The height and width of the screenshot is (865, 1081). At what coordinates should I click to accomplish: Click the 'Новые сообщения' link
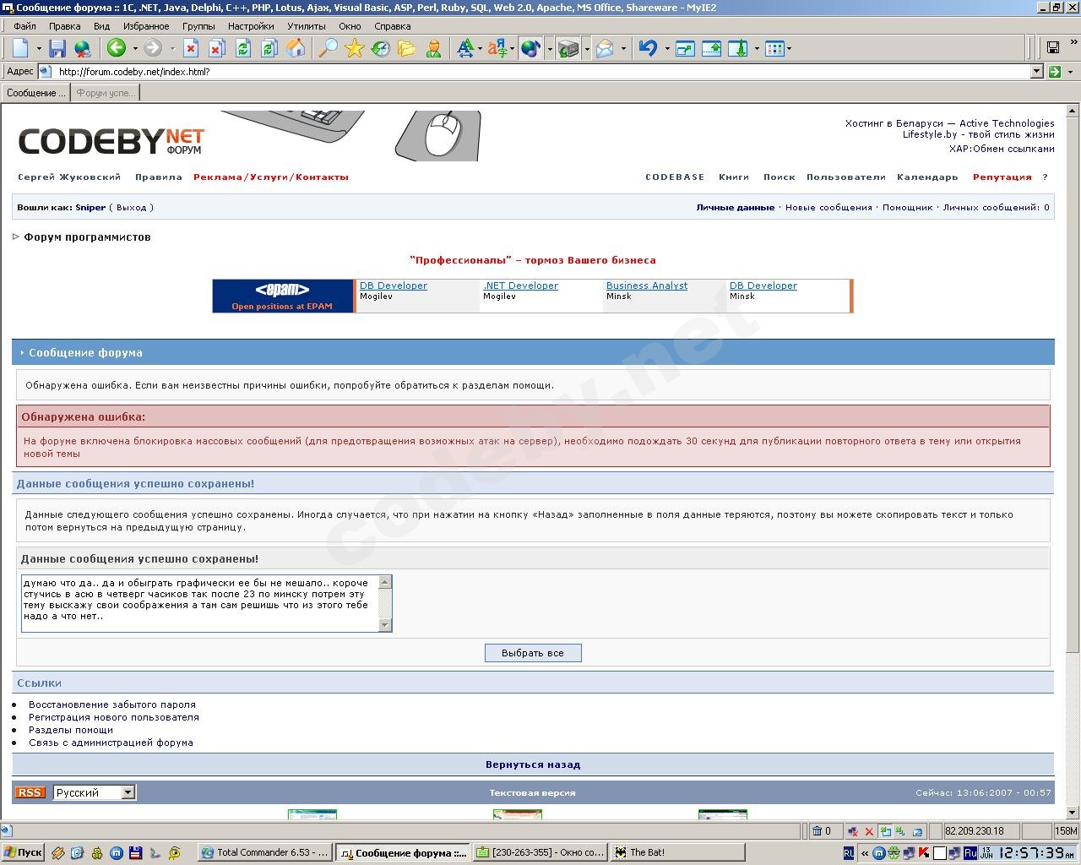tap(828, 207)
